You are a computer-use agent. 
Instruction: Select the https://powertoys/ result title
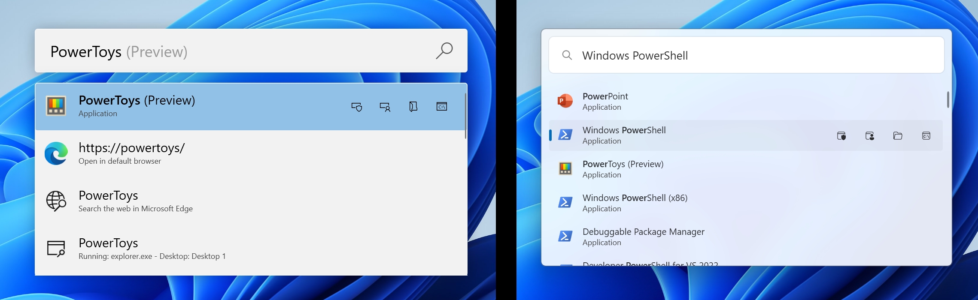tap(132, 148)
